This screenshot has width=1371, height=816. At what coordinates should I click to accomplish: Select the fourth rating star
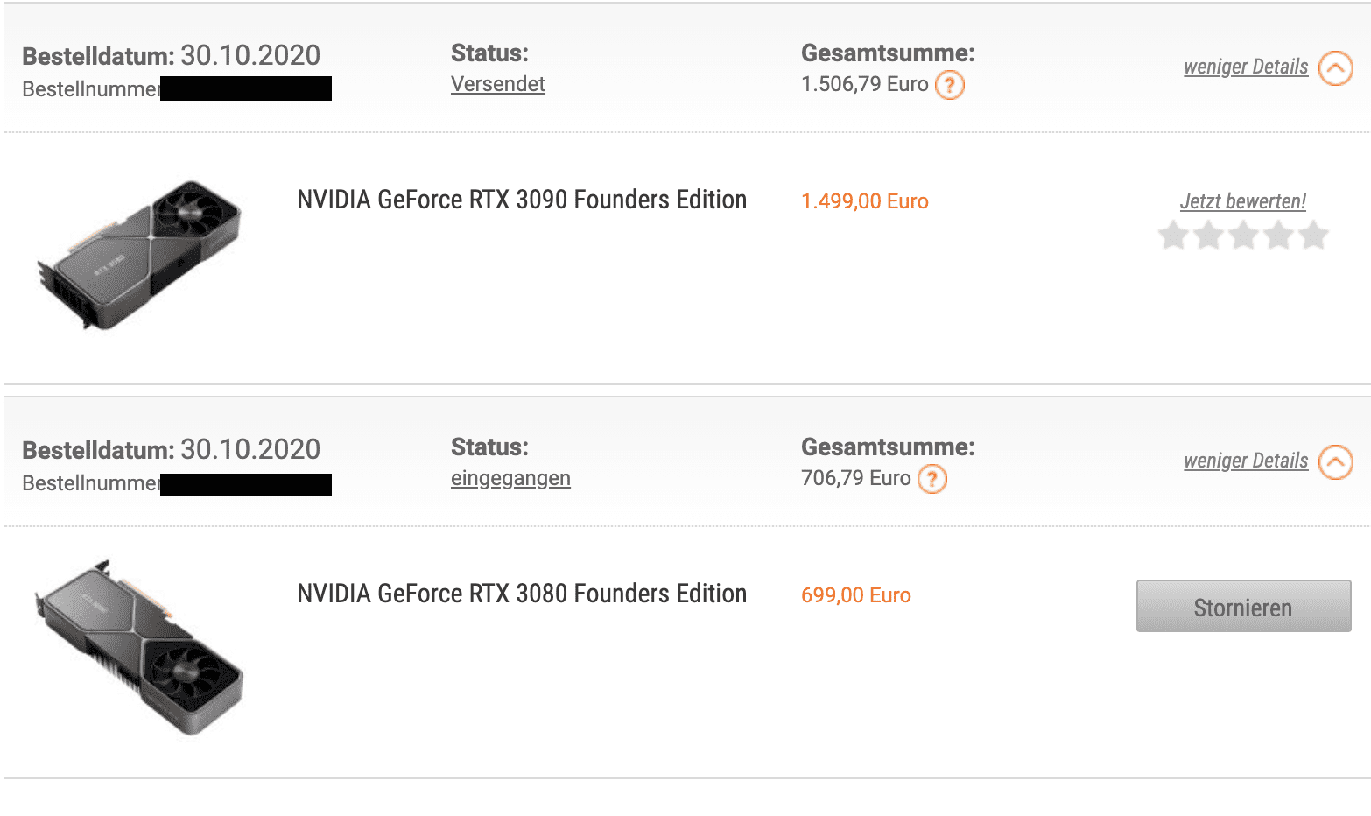click(1278, 235)
